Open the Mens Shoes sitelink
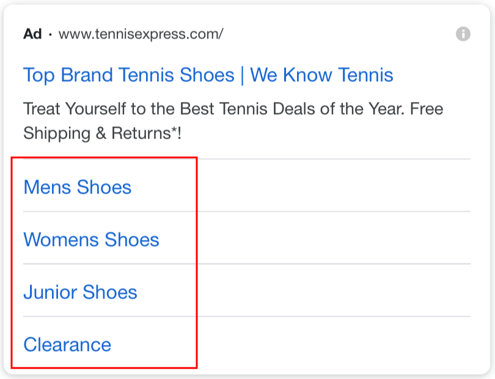This screenshot has width=495, height=379. [x=78, y=187]
